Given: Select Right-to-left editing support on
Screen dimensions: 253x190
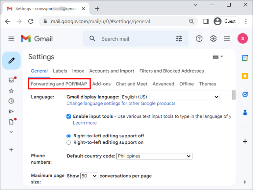Looking at the screenshot, I should pyautogui.click(x=69, y=142).
